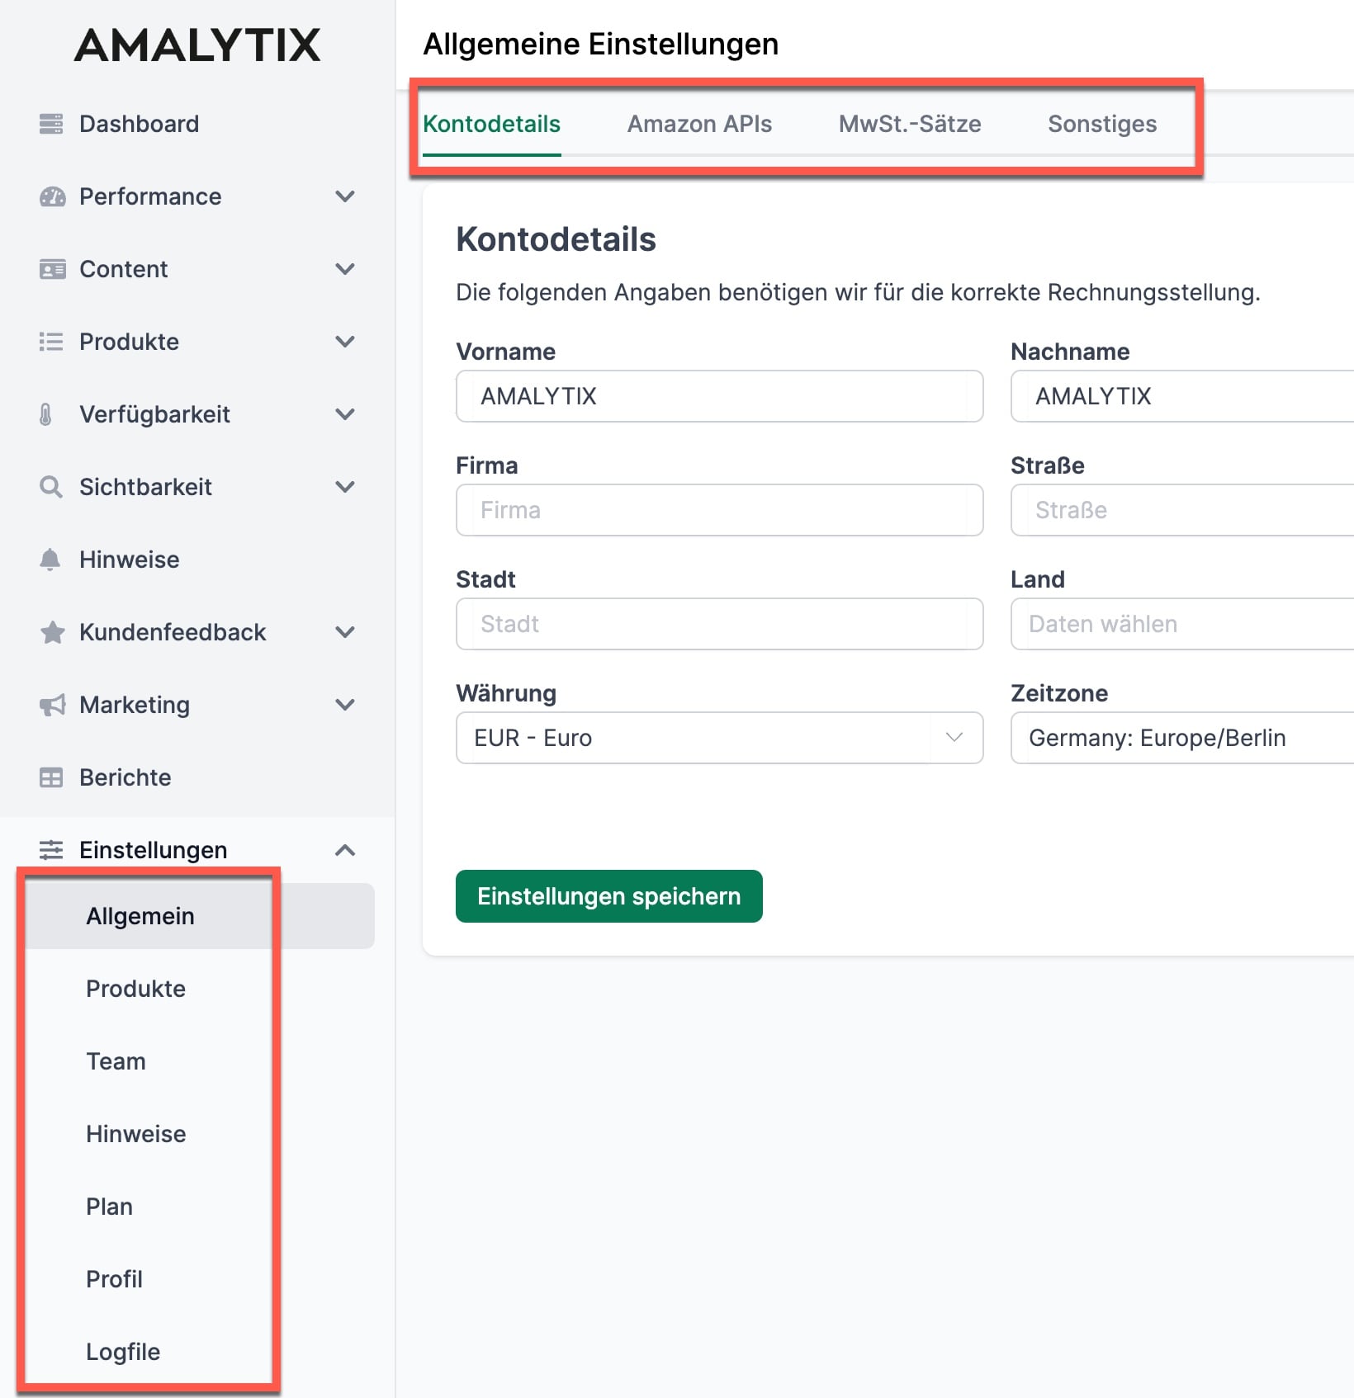Image resolution: width=1354 pixels, height=1398 pixels.
Task: Expand the Content menu chevron
Action: (x=345, y=269)
